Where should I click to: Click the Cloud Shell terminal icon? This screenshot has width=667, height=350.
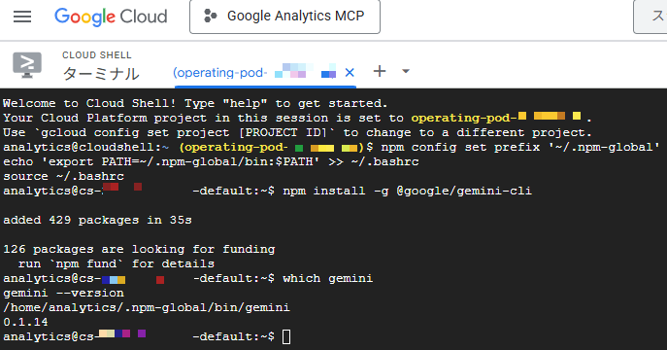(27, 65)
